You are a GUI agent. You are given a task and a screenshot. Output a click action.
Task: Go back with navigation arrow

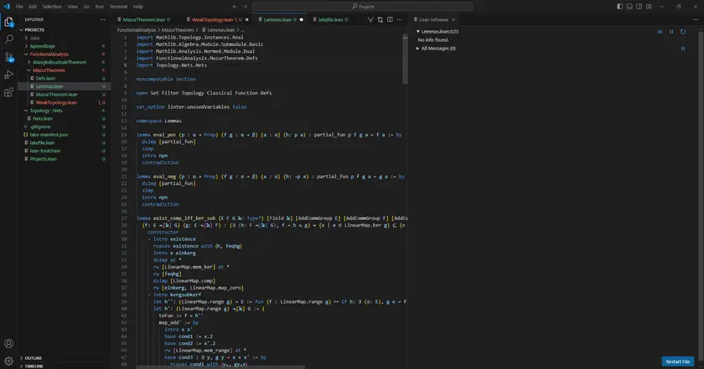pos(235,7)
